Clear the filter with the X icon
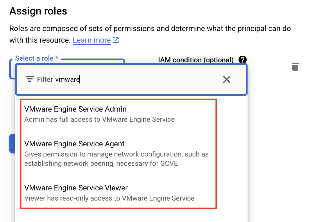The image size is (333, 222). (227, 79)
